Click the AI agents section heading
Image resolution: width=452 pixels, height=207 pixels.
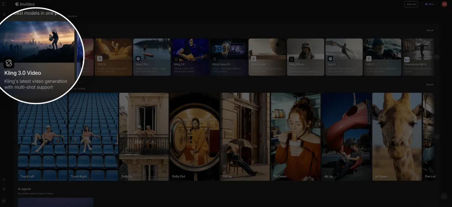(x=24, y=189)
